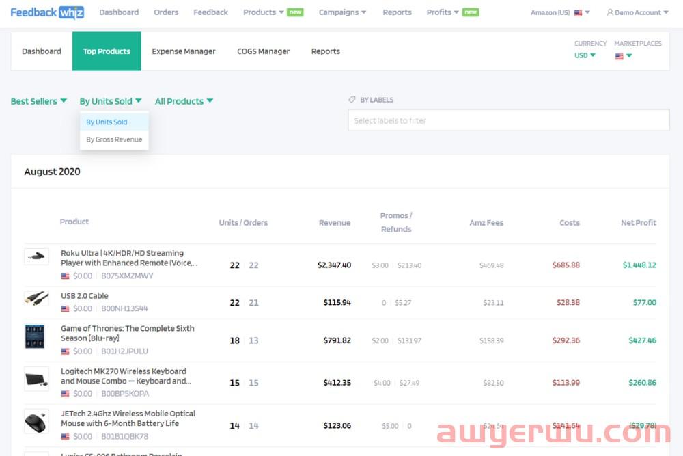Click the USB 2.0 Cable thumbnail
The image size is (683, 456).
(36, 298)
